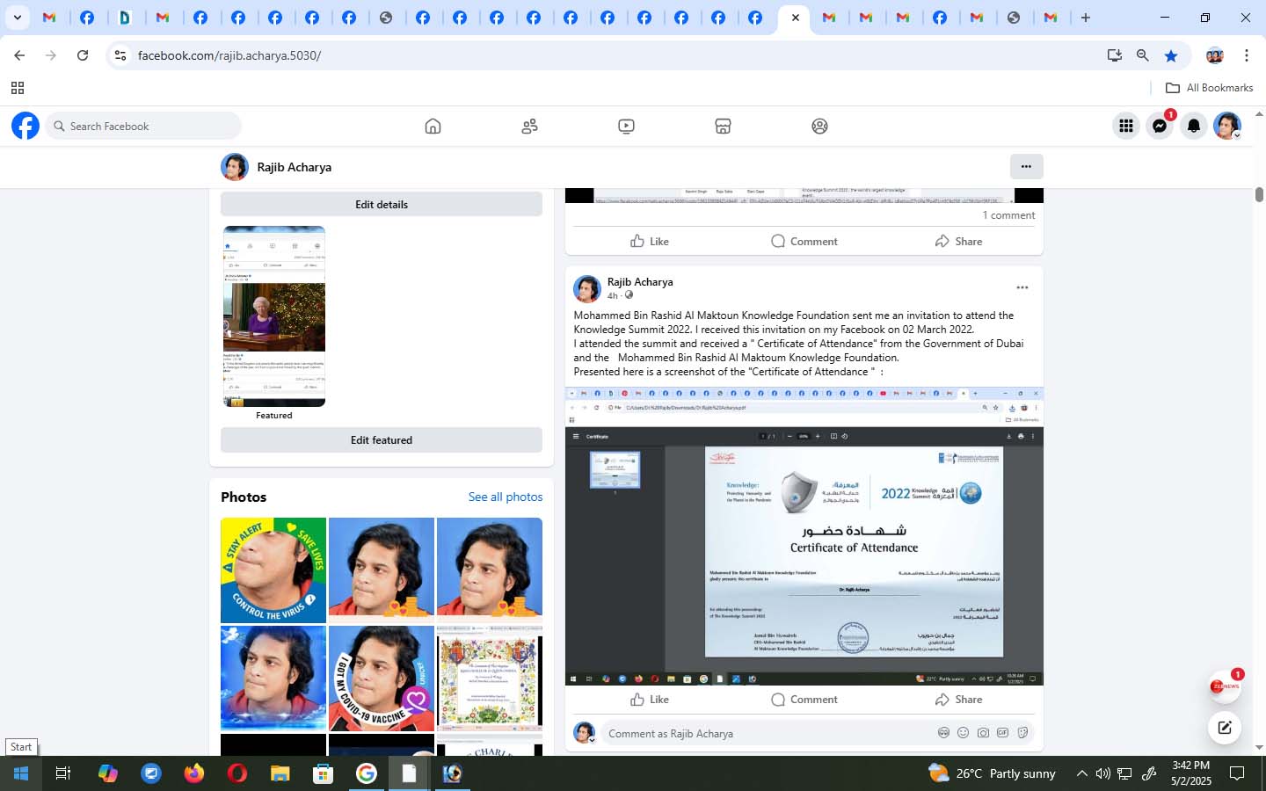Click Comment on the upper post with 1 comment
The height and width of the screenshot is (791, 1266).
804,241
